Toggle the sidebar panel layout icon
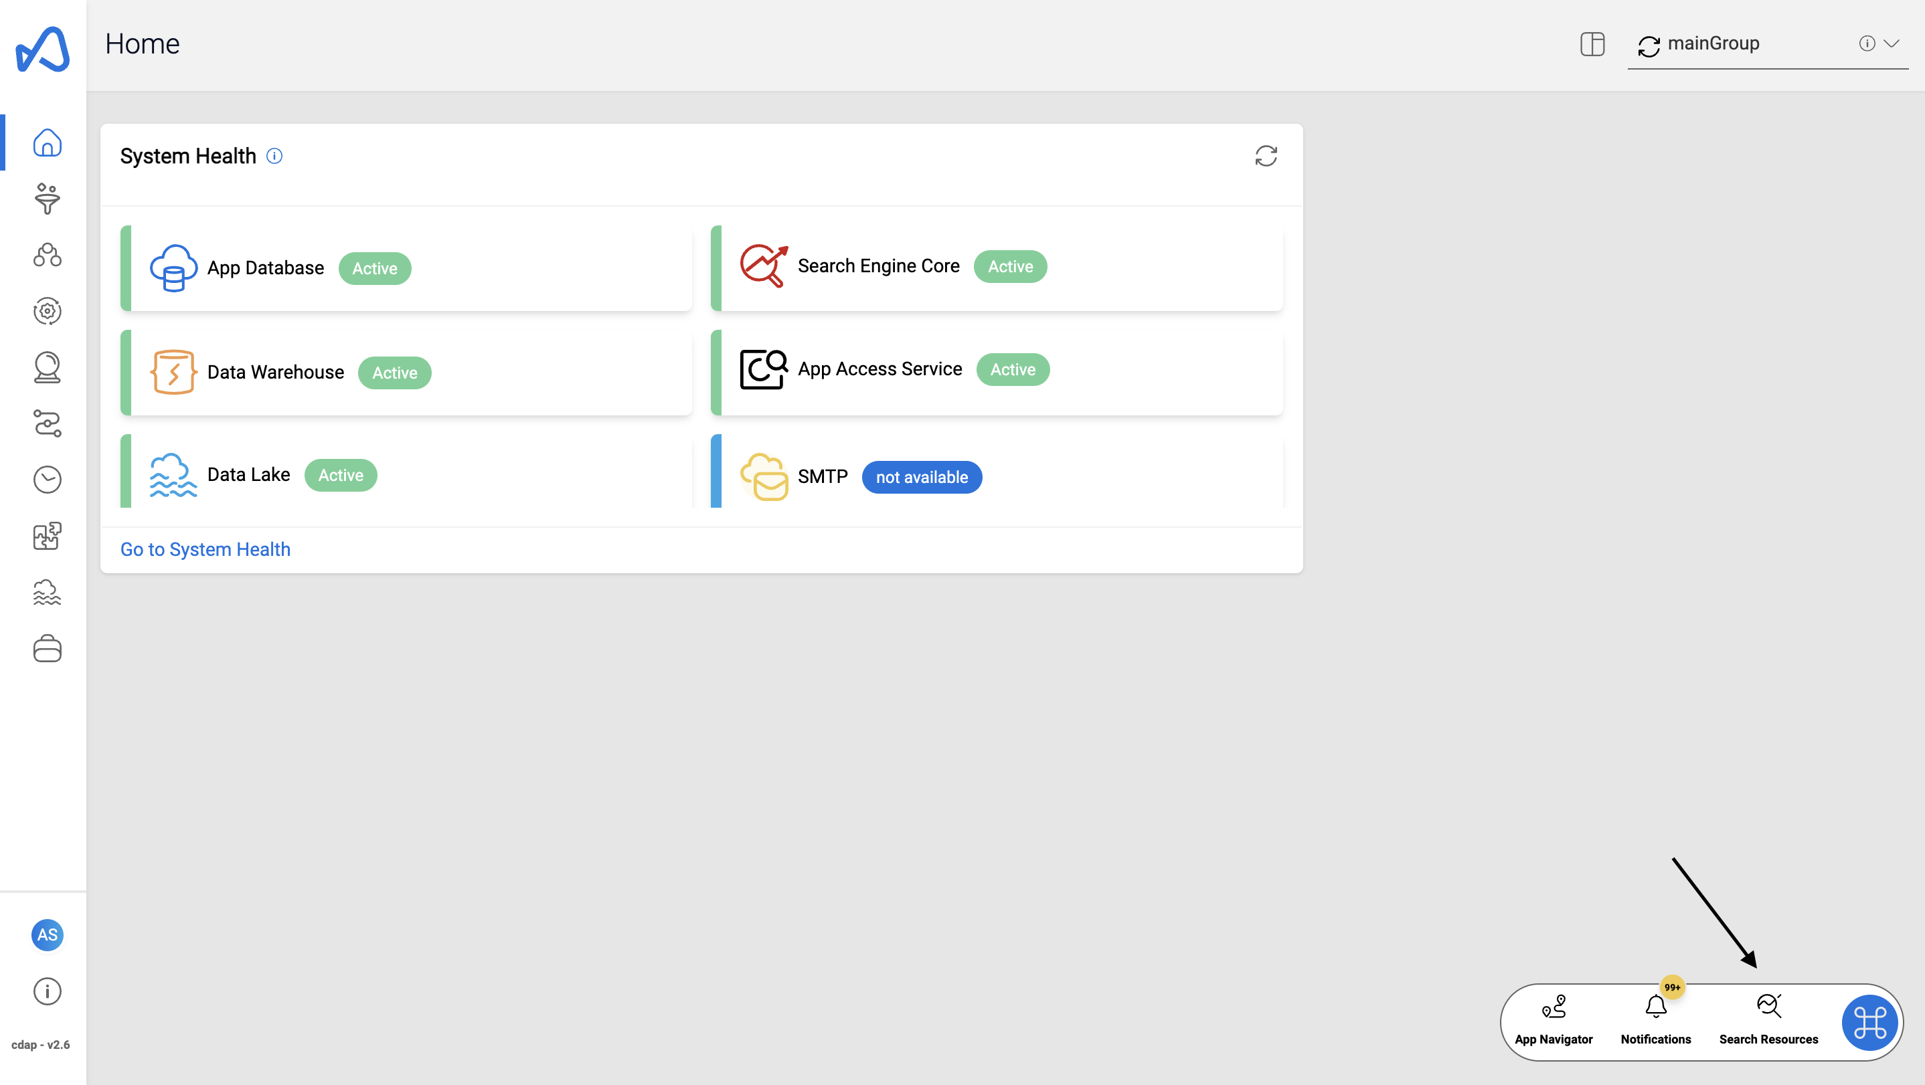Viewport: 1925px width, 1085px height. point(1593,43)
